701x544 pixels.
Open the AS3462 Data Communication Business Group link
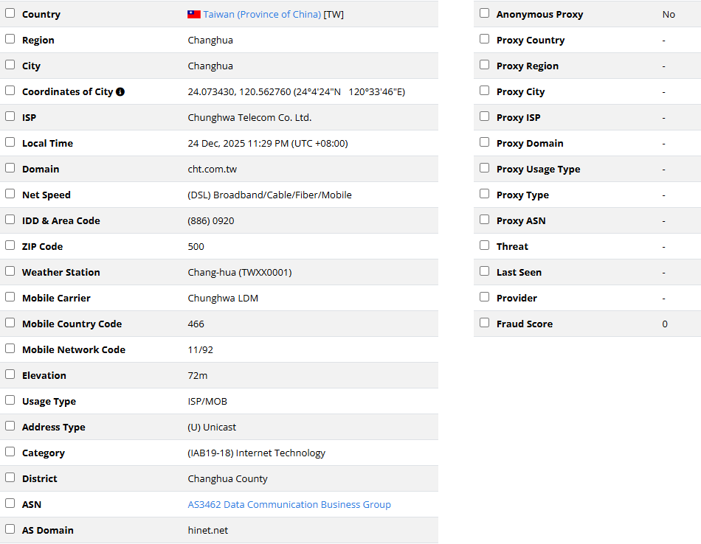(x=289, y=505)
